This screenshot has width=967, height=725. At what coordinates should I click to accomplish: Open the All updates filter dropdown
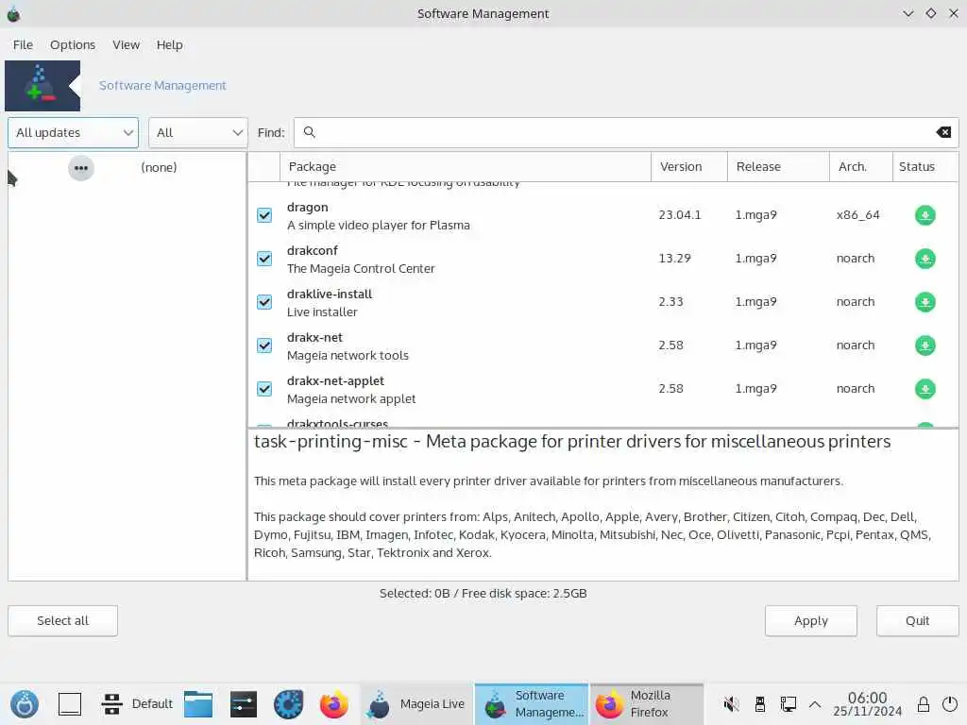click(74, 132)
